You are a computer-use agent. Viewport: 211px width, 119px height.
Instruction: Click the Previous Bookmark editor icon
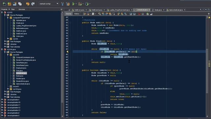coord(118,14)
